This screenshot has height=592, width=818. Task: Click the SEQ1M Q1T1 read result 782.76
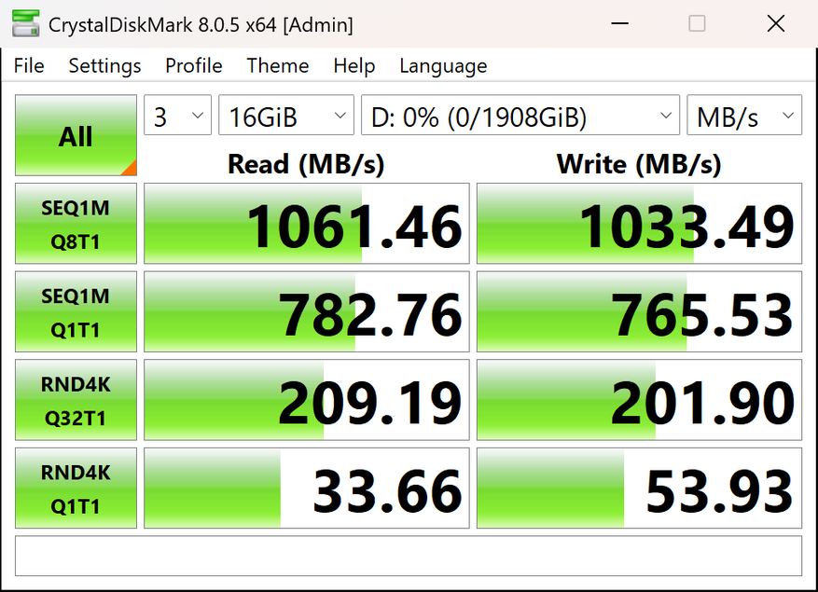point(307,311)
